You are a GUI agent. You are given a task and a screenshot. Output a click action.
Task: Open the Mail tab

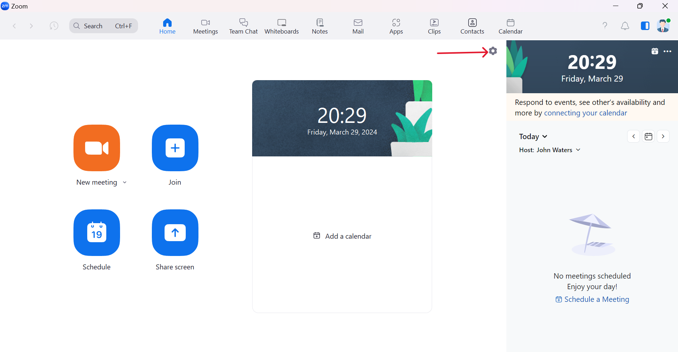click(x=358, y=26)
